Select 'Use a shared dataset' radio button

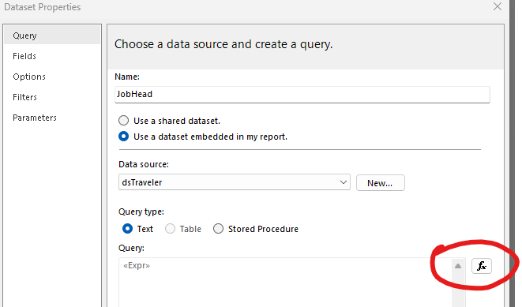click(123, 121)
